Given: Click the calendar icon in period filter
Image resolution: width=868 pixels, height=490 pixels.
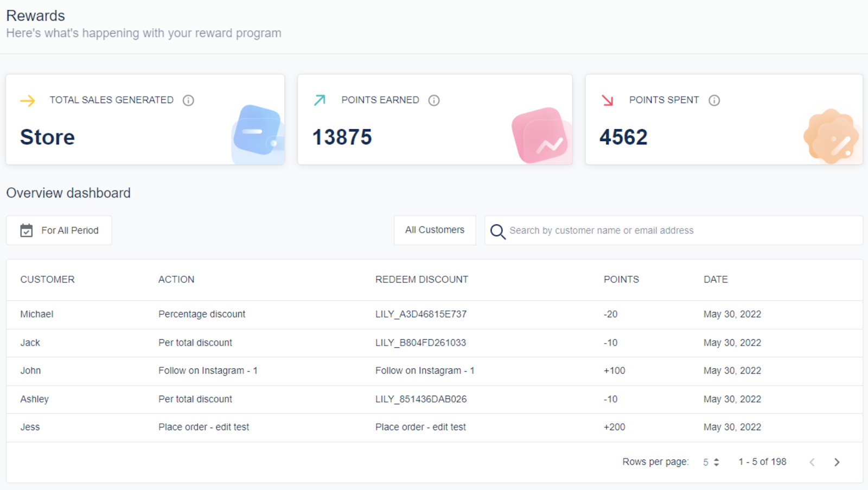Looking at the screenshot, I should tap(27, 231).
